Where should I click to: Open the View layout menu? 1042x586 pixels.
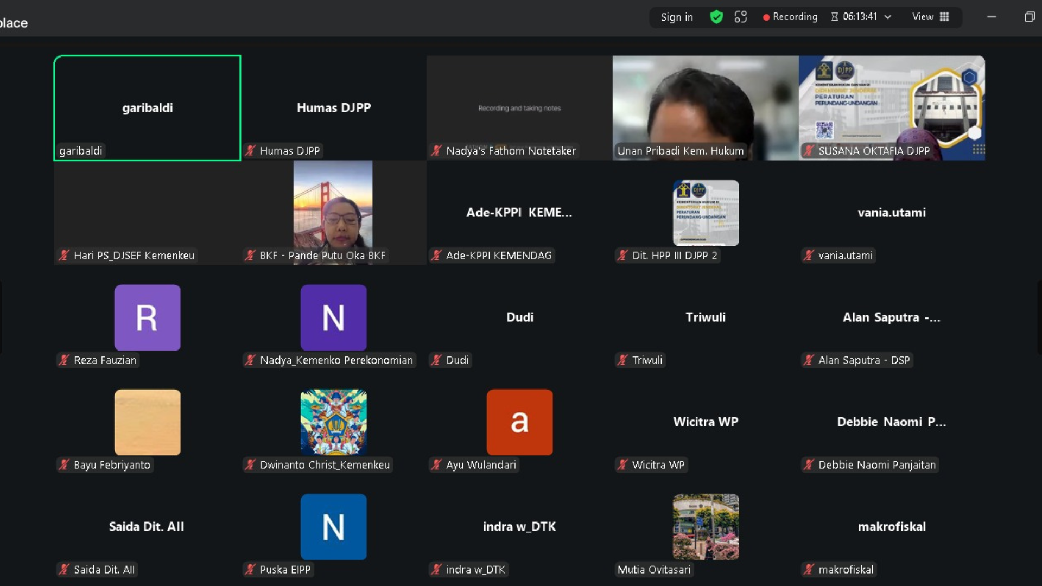(x=923, y=17)
